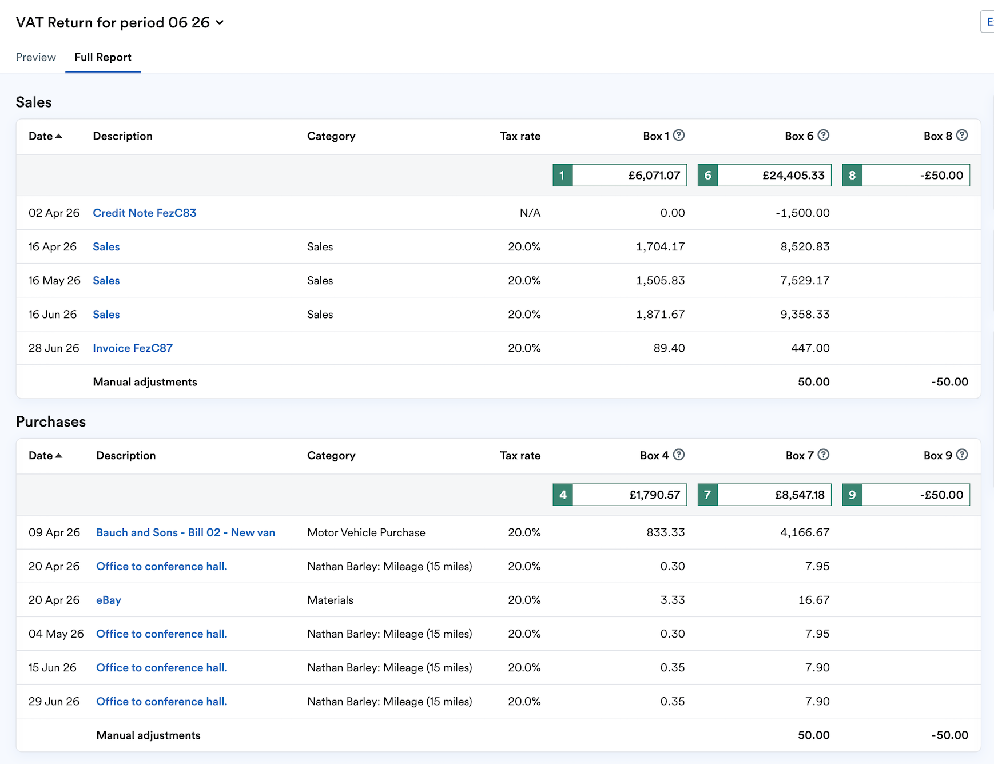Click Materials category cell
The width and height of the screenshot is (994, 764).
(x=331, y=600)
